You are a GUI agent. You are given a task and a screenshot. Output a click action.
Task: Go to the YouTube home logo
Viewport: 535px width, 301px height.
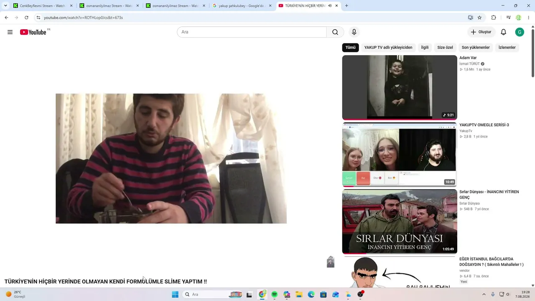(x=33, y=32)
